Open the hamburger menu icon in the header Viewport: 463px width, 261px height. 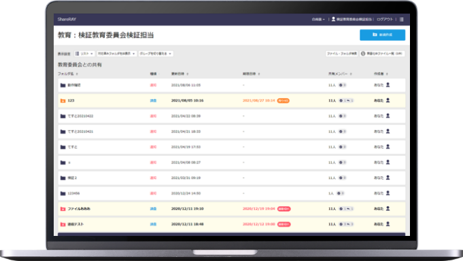click(401, 20)
